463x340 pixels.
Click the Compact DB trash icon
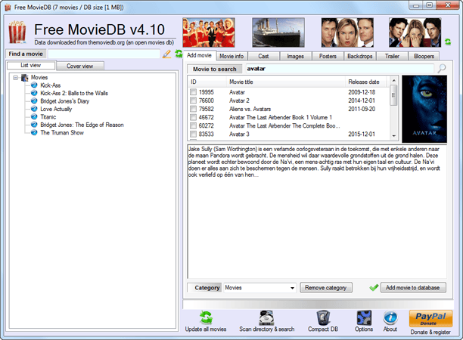tap(323, 318)
